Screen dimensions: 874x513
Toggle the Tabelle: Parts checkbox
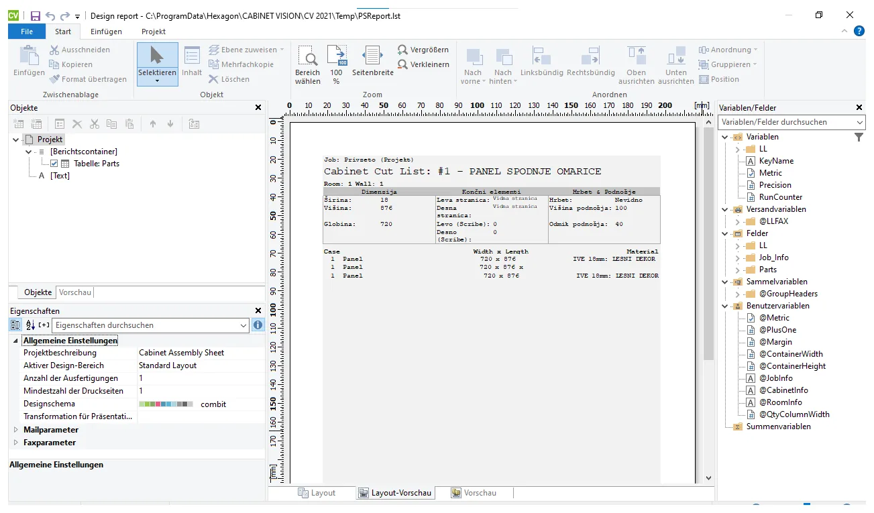[54, 164]
